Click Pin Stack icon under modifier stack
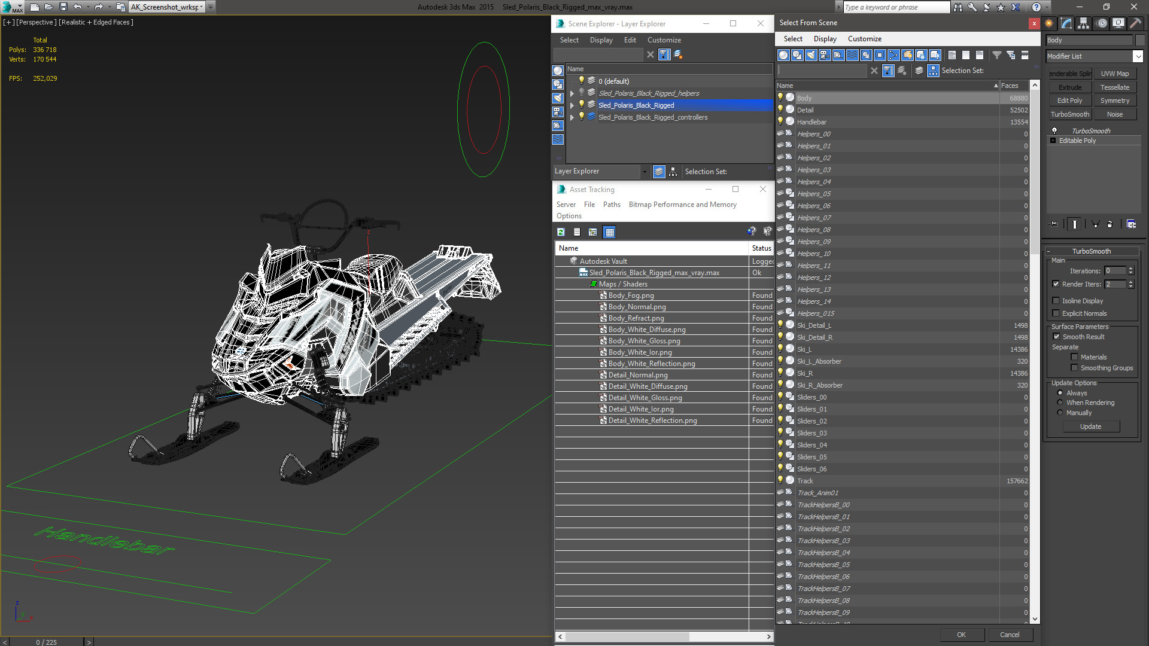Screen dimensions: 1149x646 pyautogui.click(x=1054, y=224)
